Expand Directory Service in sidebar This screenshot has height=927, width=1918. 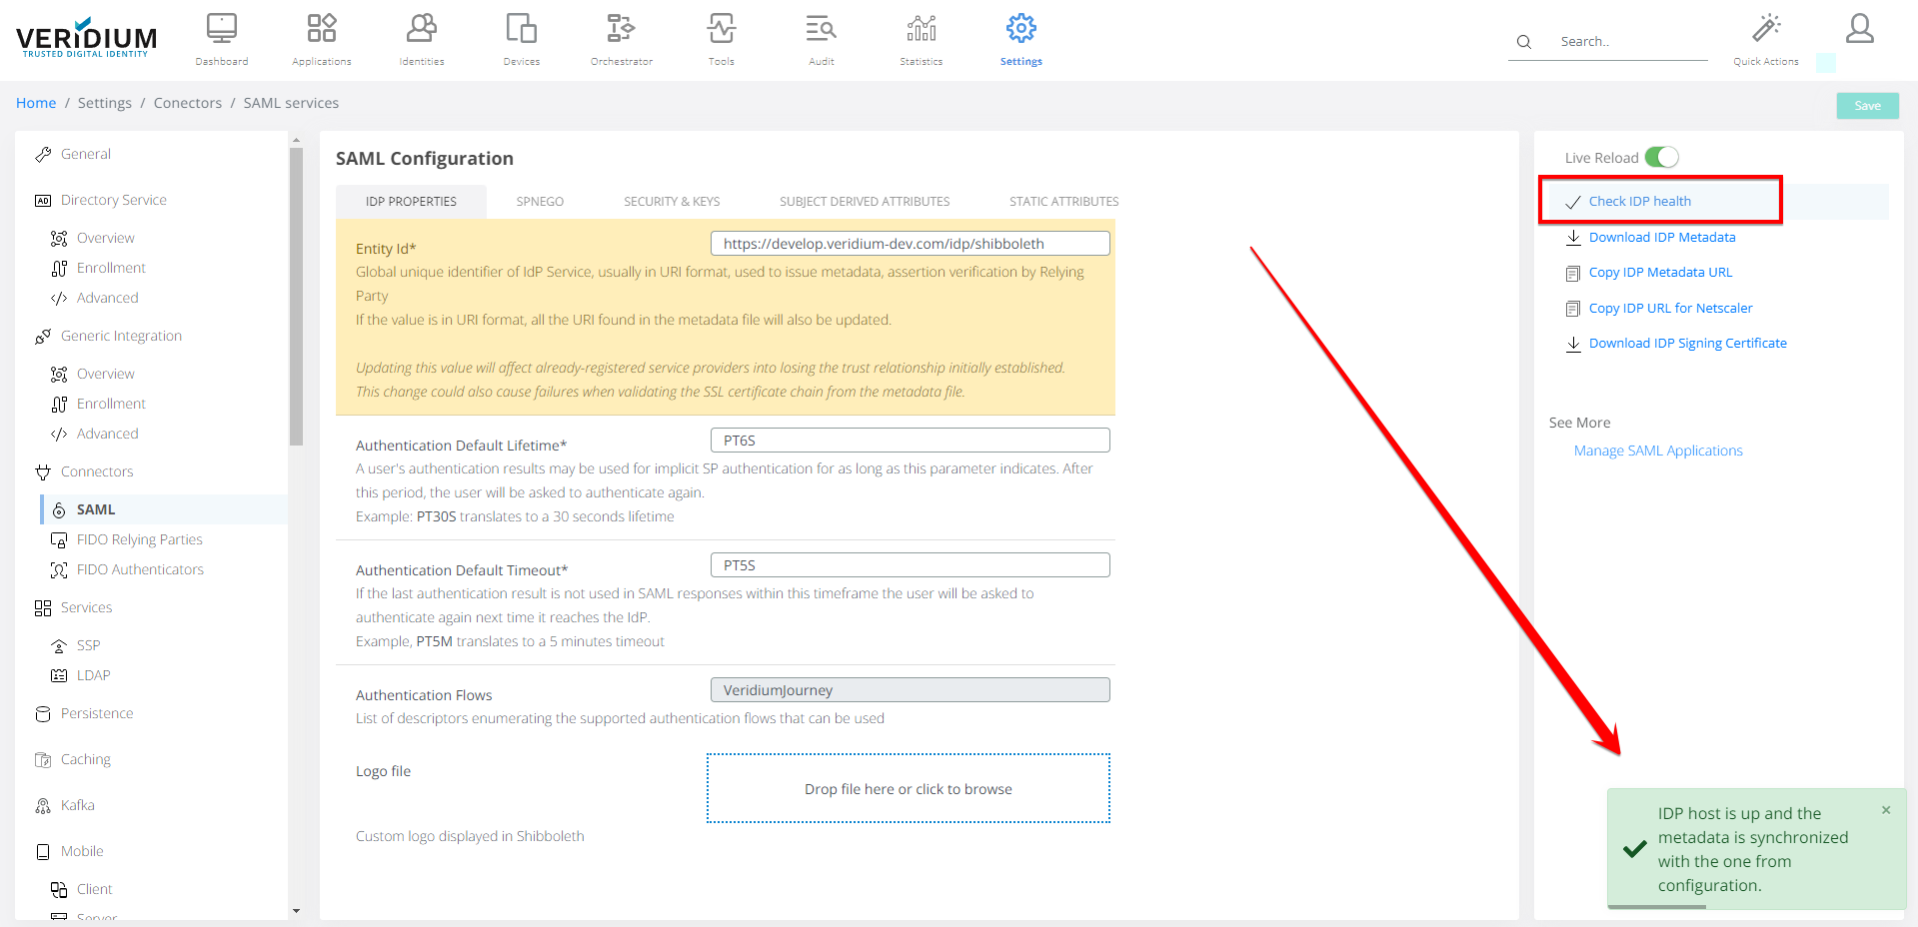pos(113,200)
